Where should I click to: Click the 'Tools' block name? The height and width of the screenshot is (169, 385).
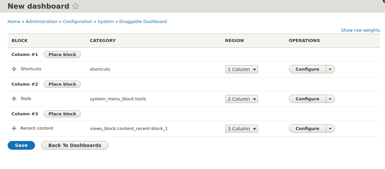click(26, 99)
